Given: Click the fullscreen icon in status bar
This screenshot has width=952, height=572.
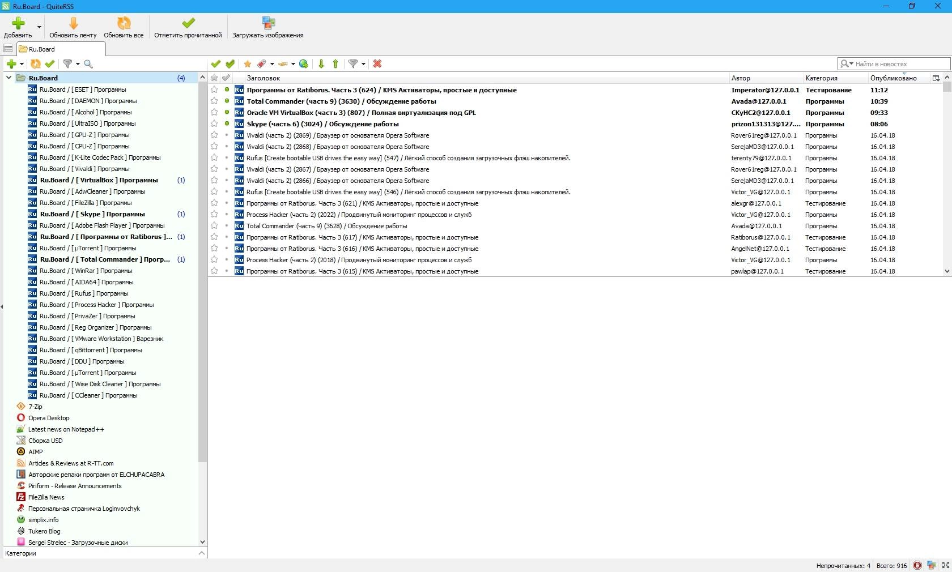Looking at the screenshot, I should (x=945, y=565).
